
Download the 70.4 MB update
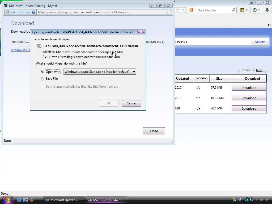(249, 108)
